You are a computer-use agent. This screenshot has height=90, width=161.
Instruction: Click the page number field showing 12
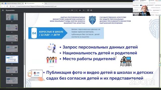[x=69, y=10]
